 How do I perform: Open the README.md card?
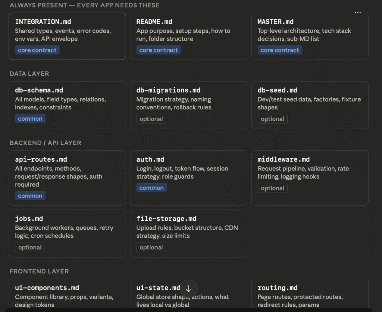[188, 36]
